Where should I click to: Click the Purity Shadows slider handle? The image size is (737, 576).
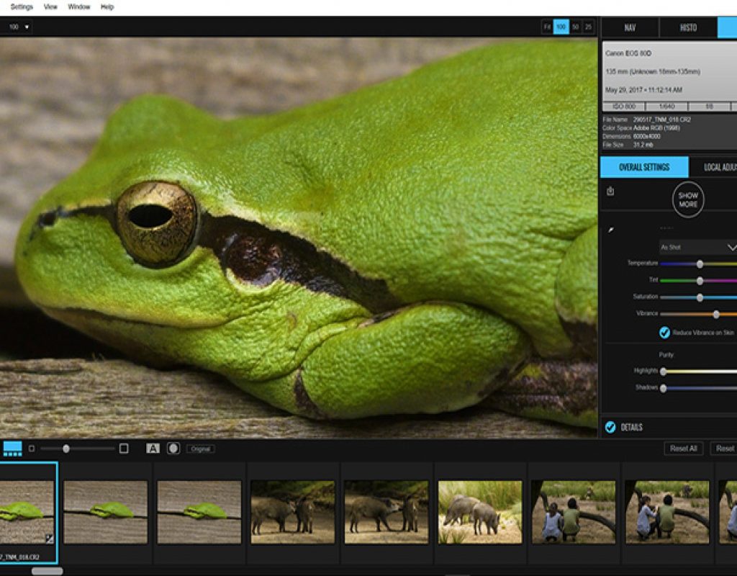663,388
